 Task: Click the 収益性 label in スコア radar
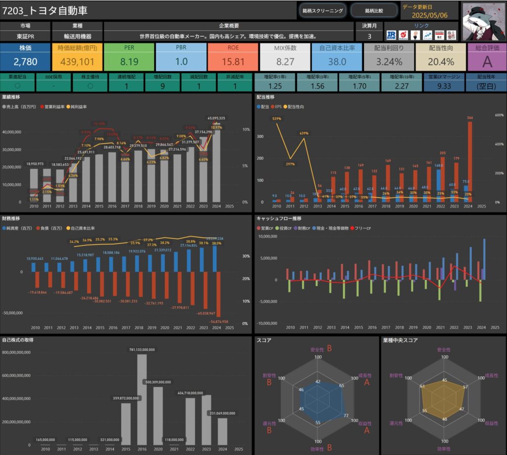click(365, 424)
